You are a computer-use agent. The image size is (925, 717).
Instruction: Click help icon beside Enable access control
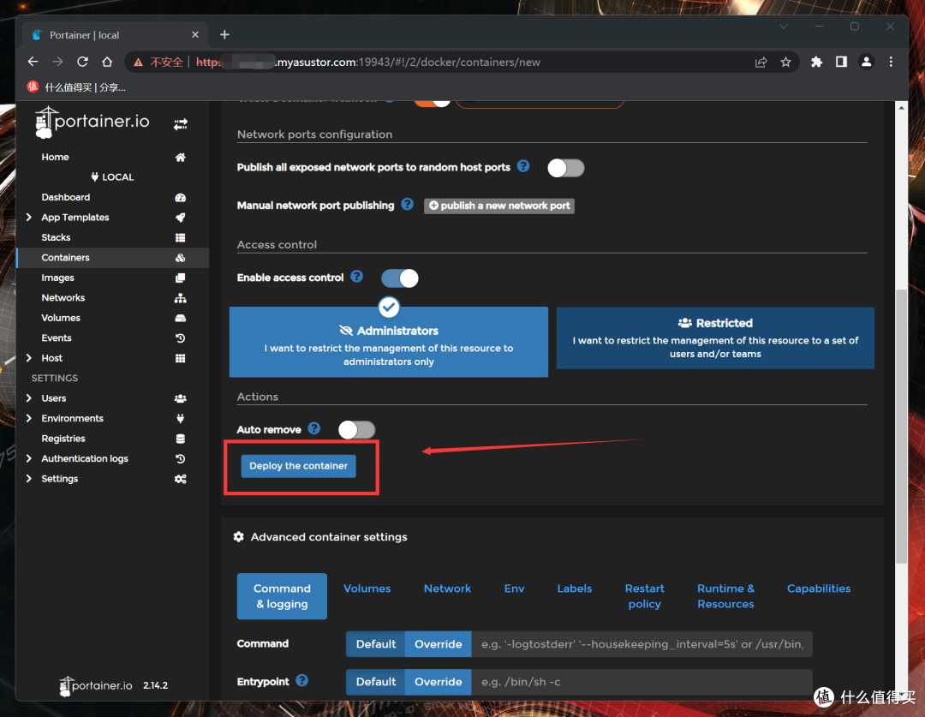pos(357,277)
